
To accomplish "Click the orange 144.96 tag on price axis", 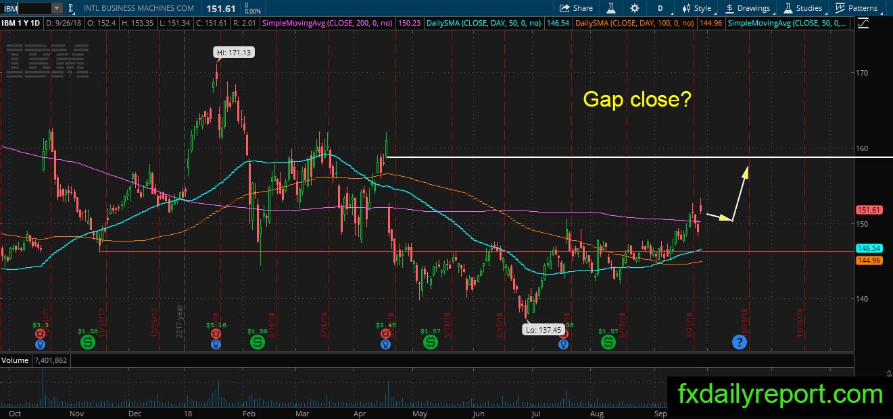I will [x=868, y=260].
